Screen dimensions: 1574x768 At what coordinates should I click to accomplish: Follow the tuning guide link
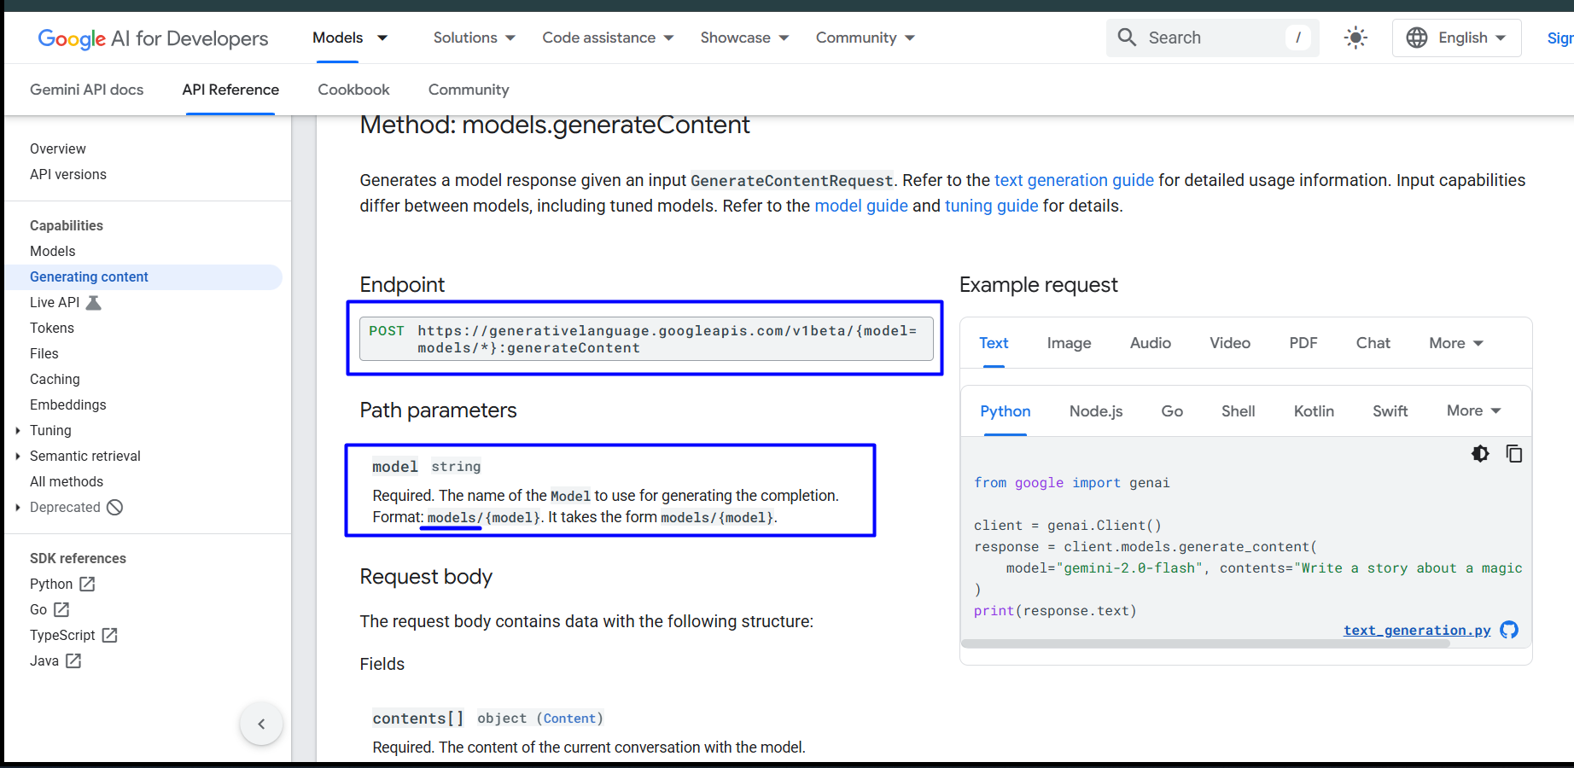991,206
